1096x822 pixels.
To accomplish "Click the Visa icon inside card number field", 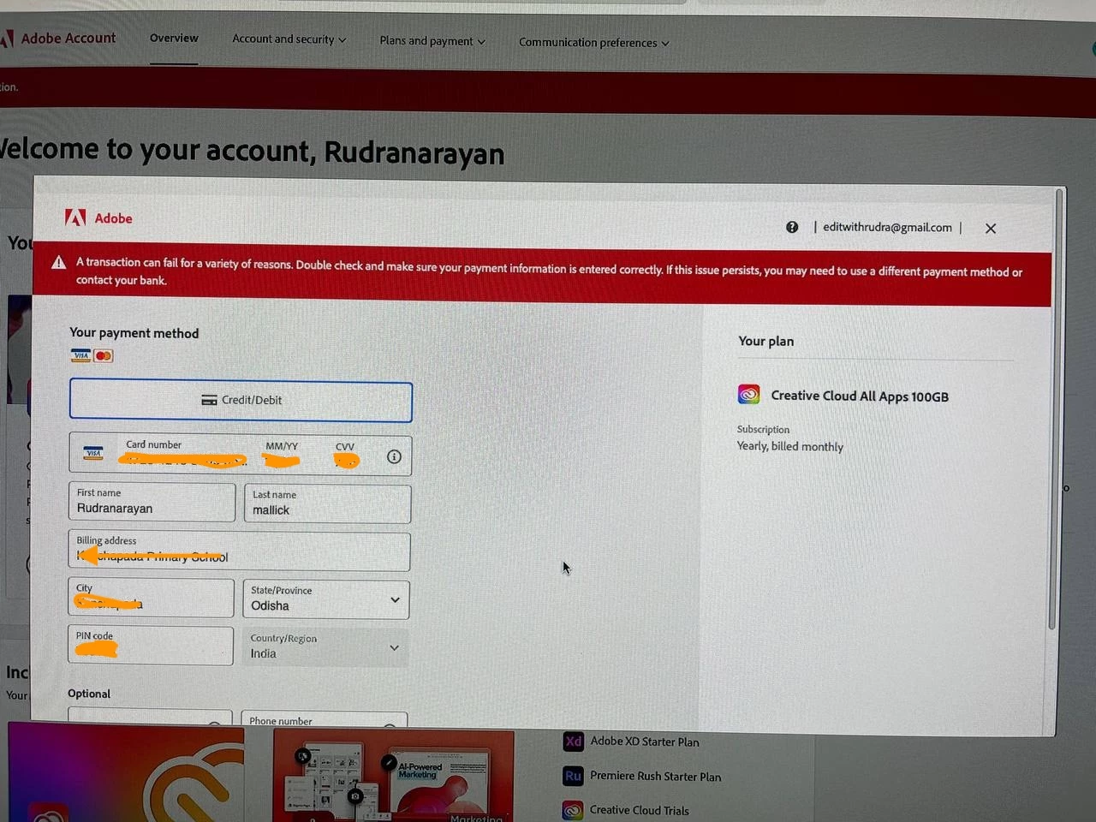I will [93, 453].
